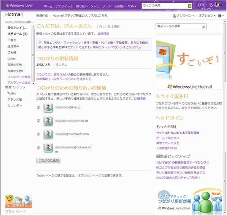Click the オプション ページ link

coord(89,175)
